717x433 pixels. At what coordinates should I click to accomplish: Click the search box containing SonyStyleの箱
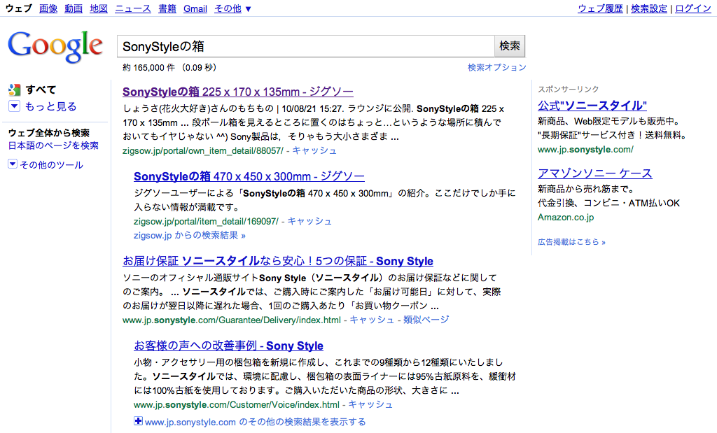[x=305, y=46]
